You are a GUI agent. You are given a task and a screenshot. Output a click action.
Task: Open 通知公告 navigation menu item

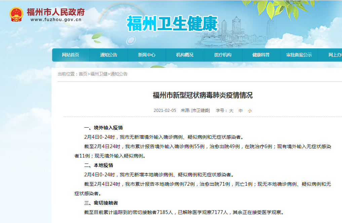pyautogui.click(x=109, y=55)
